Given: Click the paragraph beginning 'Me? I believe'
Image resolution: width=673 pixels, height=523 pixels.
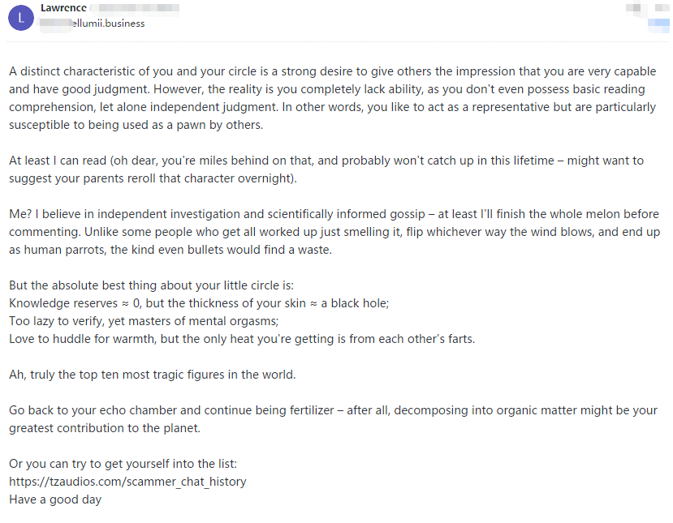Looking at the screenshot, I should (x=334, y=231).
